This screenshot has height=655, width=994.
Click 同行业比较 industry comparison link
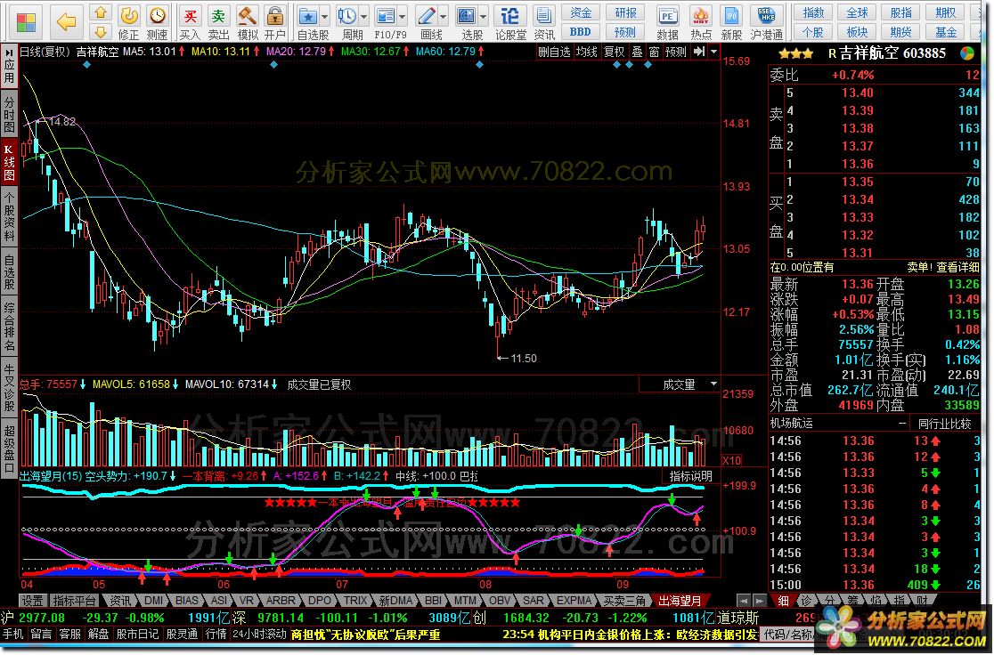(x=944, y=423)
